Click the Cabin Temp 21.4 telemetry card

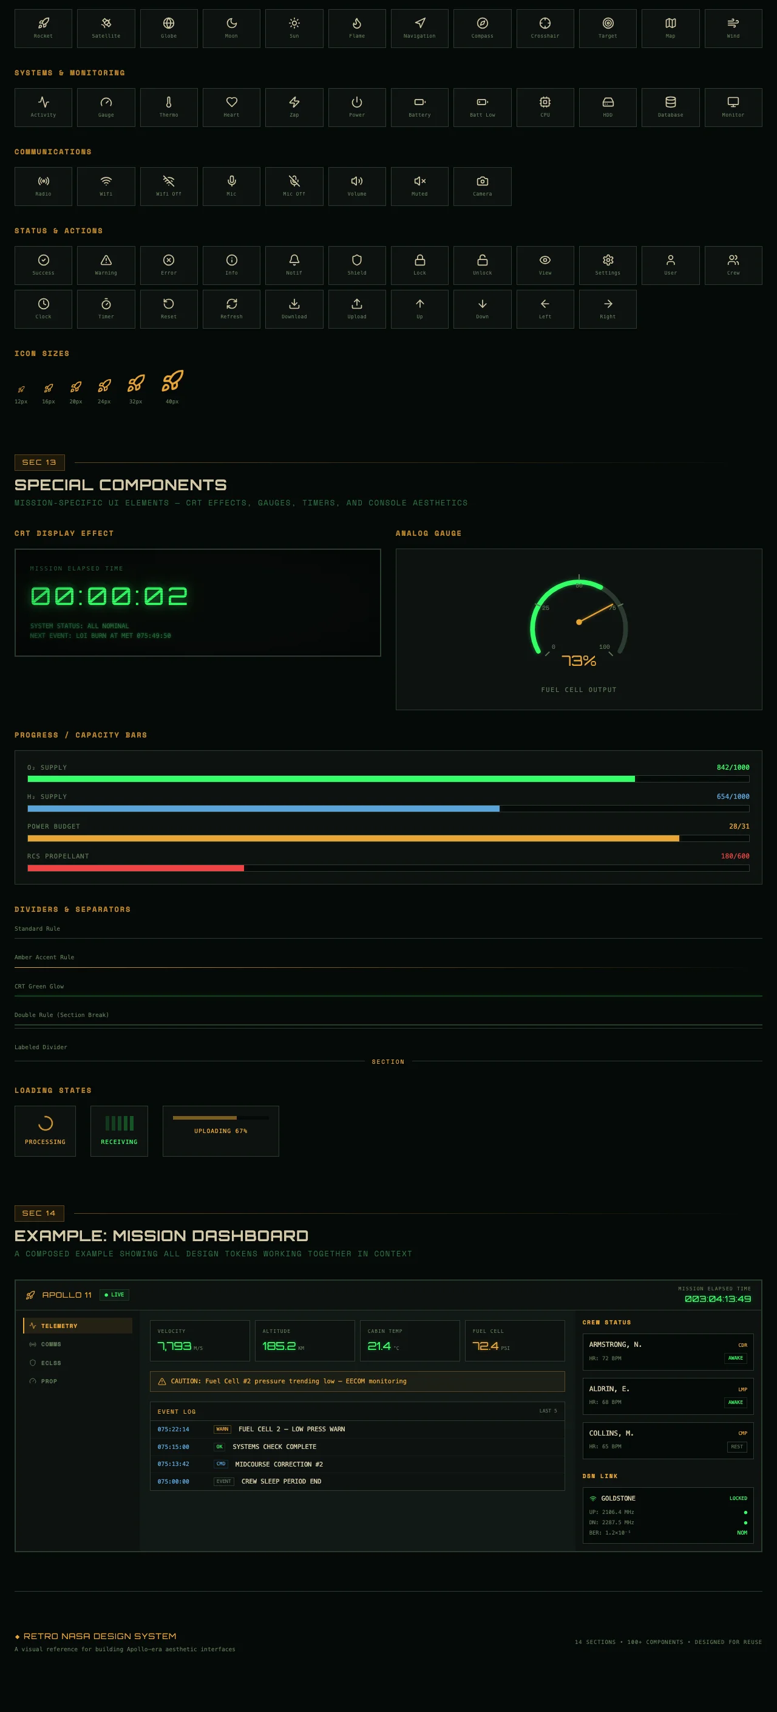tap(410, 1340)
